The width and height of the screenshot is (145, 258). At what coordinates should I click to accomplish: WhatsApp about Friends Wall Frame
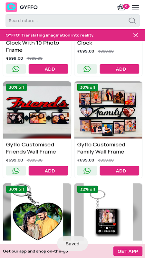click(x=16, y=171)
